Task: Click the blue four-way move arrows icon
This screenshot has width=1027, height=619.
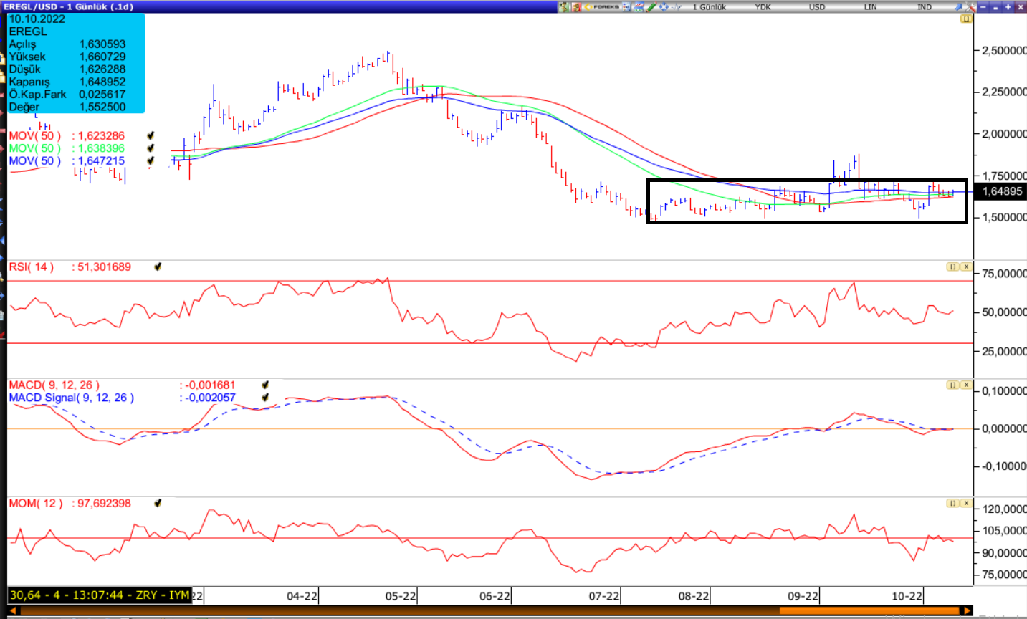Action: (x=664, y=6)
